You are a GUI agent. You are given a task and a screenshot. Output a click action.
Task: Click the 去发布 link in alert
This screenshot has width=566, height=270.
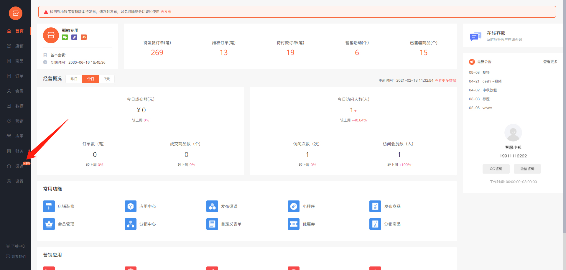tap(166, 12)
